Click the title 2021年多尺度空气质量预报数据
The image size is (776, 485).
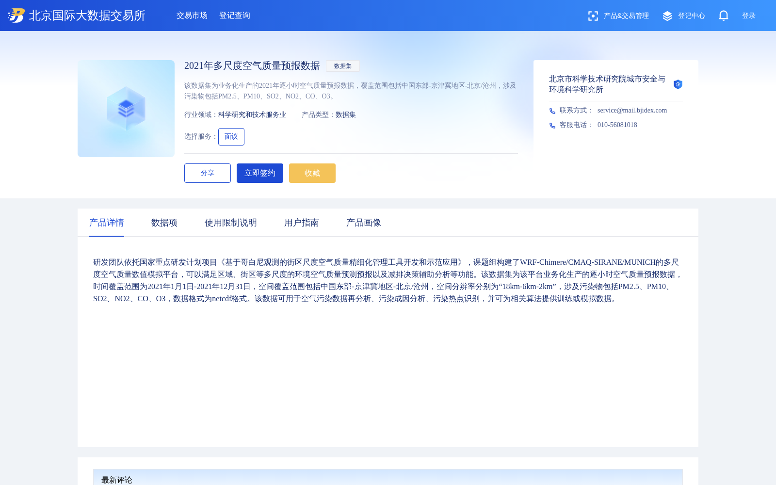coord(252,66)
